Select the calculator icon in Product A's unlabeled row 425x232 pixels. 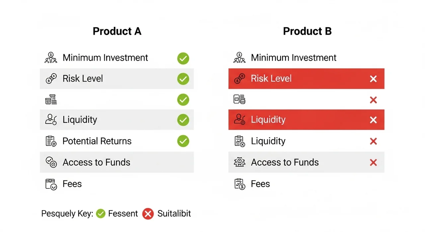[51, 99]
